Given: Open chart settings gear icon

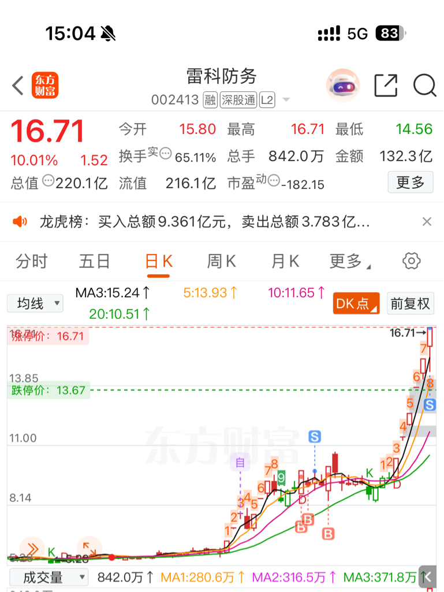Looking at the screenshot, I should click(x=411, y=261).
